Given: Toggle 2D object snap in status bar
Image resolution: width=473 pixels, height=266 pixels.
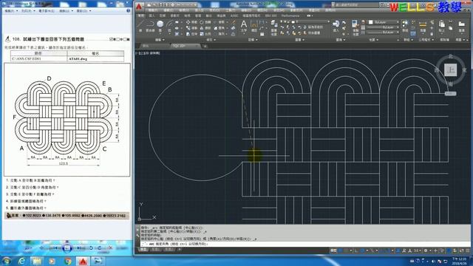Looking at the screenshot, I should (x=388, y=250).
